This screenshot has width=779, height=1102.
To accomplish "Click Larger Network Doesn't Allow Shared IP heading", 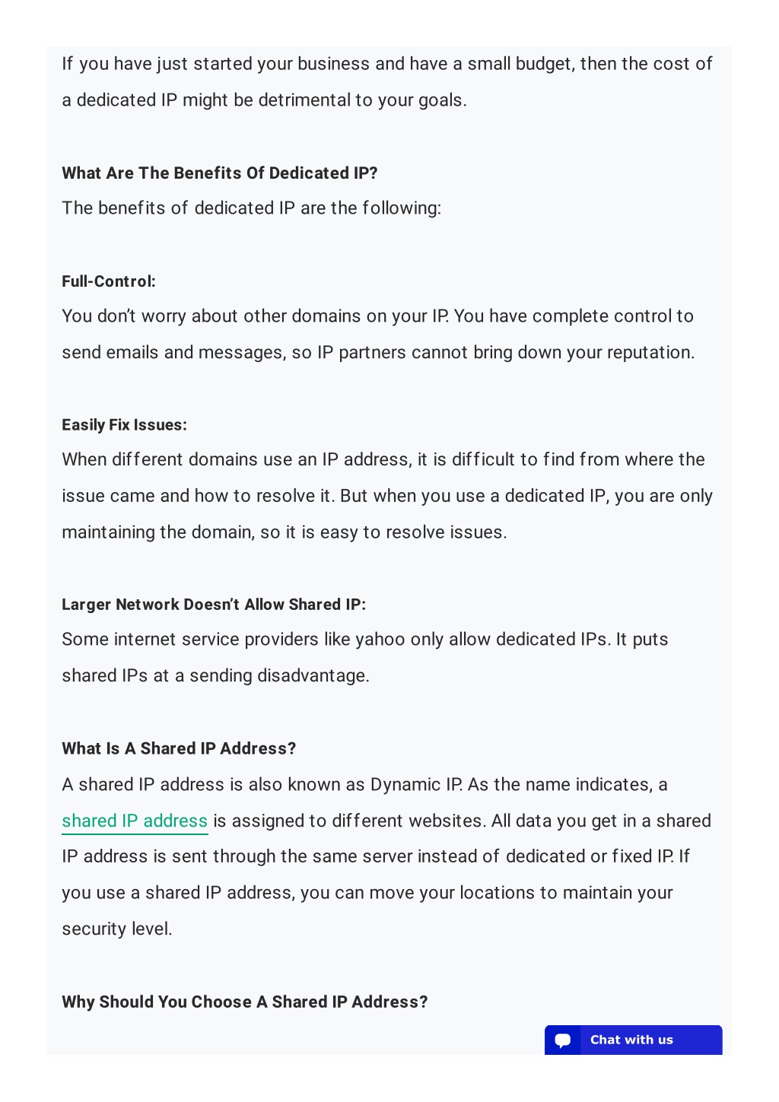I will 214,605.
